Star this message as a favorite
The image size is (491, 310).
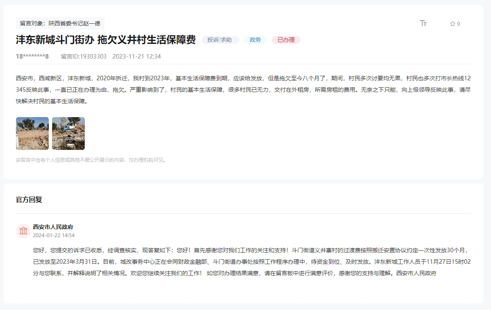click(x=452, y=24)
